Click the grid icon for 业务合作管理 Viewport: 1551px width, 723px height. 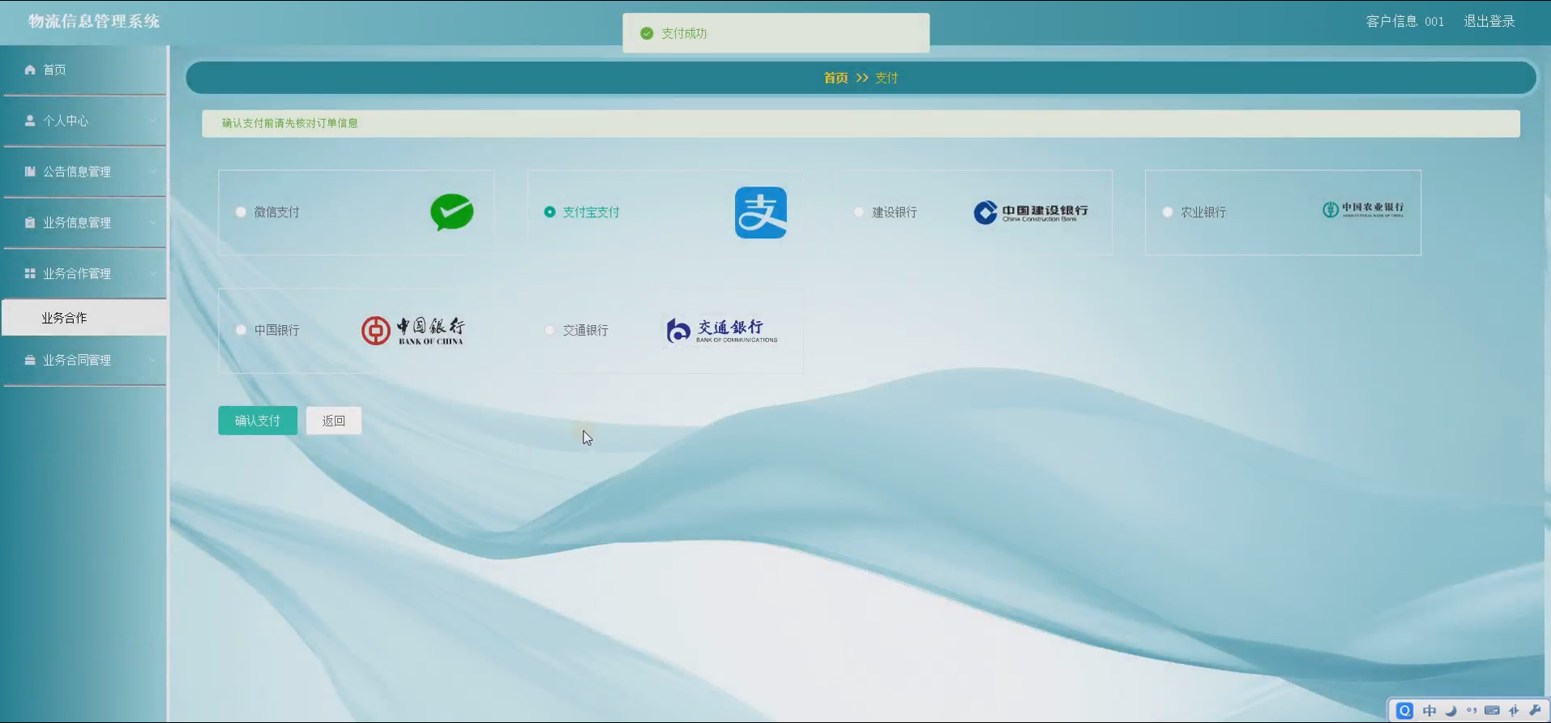click(30, 274)
